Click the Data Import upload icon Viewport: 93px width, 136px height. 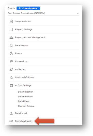(x=11, y=113)
